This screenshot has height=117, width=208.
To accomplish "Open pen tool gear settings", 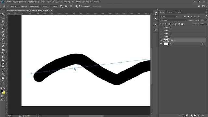I will click(76, 6).
